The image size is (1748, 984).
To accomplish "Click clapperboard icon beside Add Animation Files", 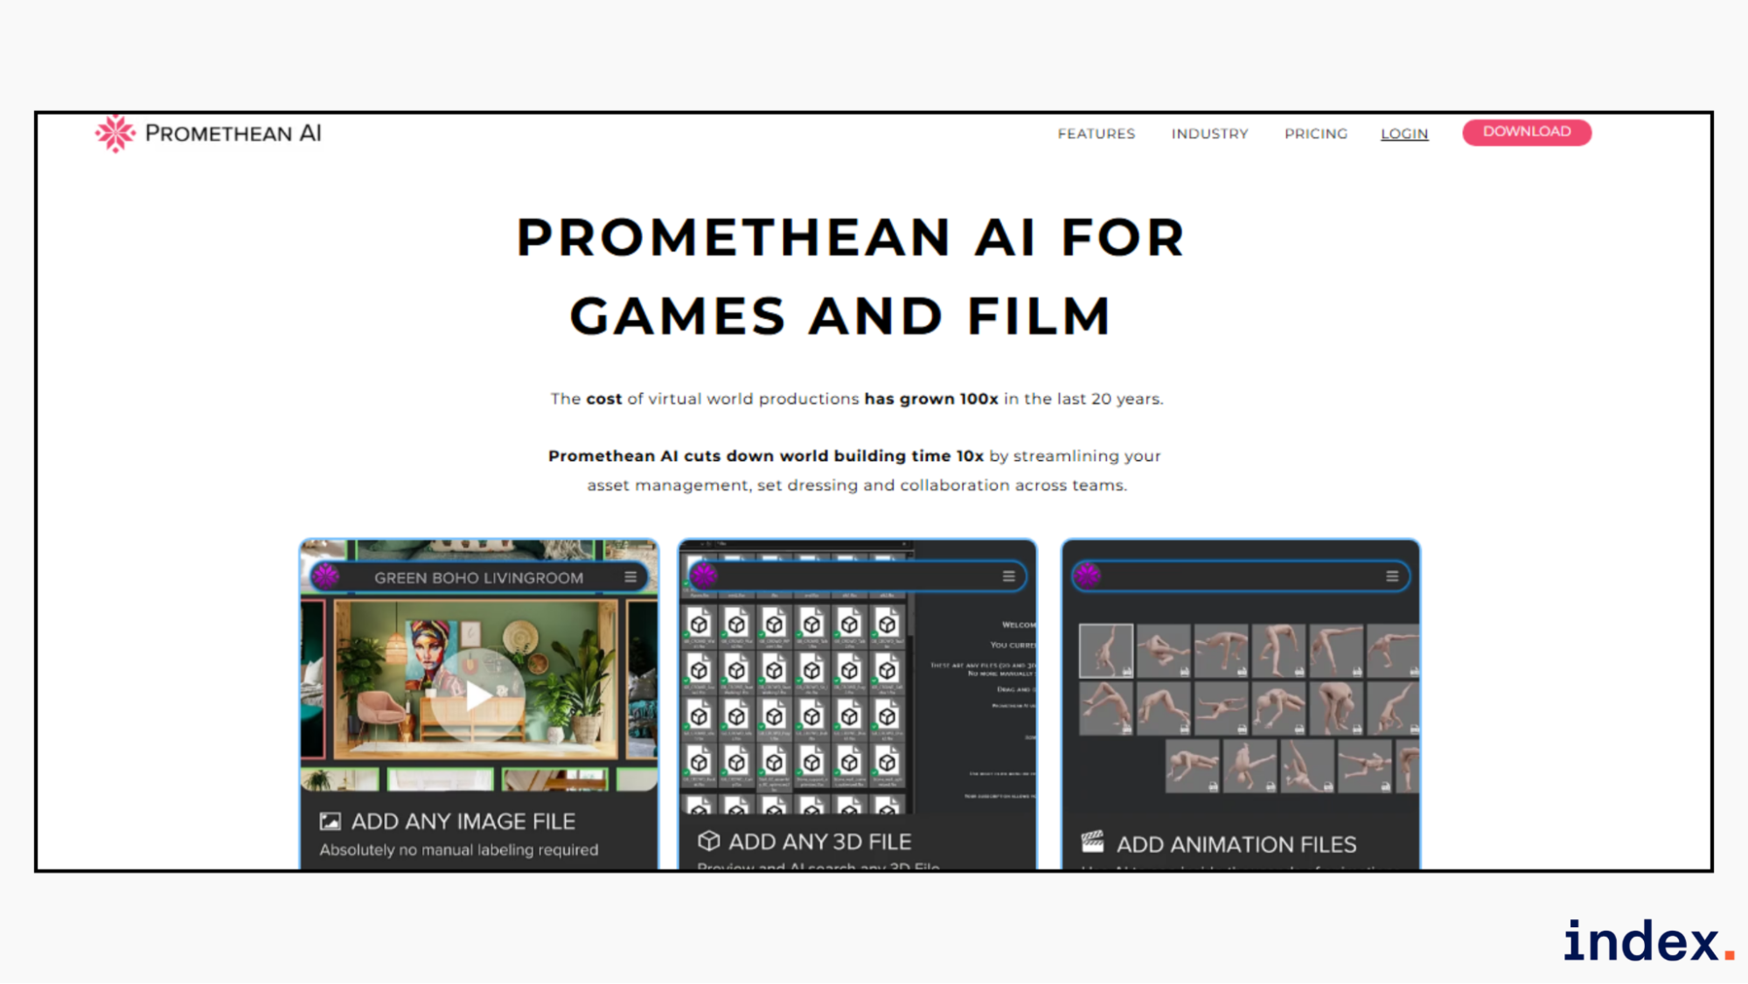I will click(x=1092, y=842).
